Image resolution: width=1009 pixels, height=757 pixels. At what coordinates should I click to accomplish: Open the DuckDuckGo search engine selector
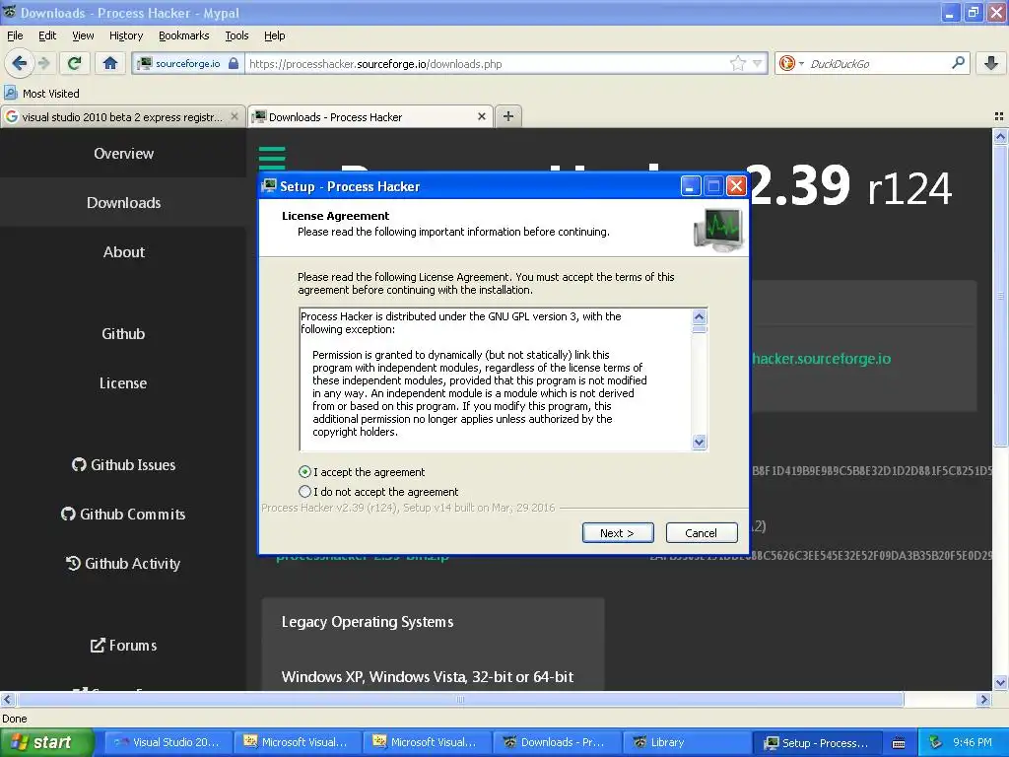pos(791,63)
